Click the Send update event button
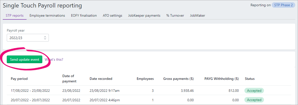The image size is (298, 105). 25,59
